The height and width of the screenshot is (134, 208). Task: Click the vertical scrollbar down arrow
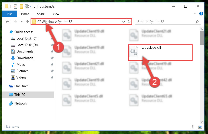tap(202, 122)
